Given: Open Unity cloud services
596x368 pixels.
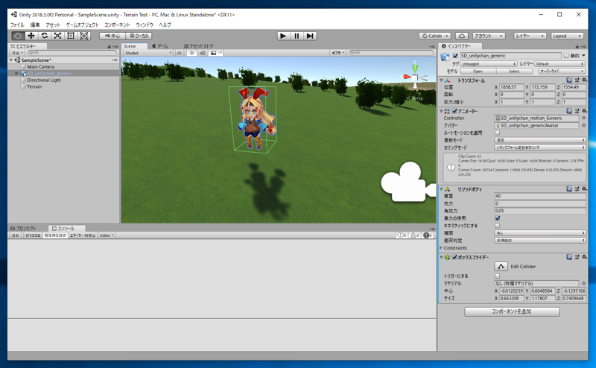Looking at the screenshot, I should point(462,36).
